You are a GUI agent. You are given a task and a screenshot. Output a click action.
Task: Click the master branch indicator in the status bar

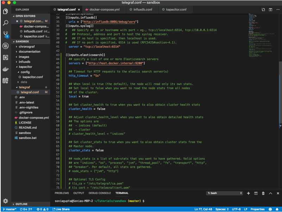click(x=10, y=209)
